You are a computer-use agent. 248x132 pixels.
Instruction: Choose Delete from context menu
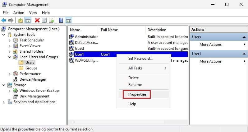[x=144, y=78]
